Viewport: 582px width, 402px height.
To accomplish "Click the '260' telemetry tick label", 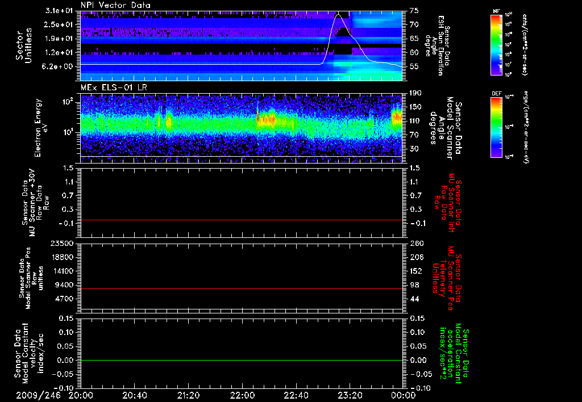I will point(415,243).
